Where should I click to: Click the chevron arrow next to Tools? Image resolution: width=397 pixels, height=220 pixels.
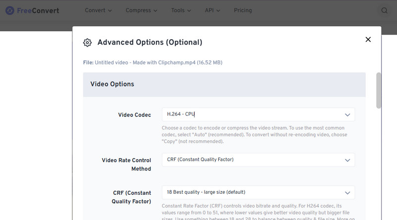pyautogui.click(x=190, y=10)
